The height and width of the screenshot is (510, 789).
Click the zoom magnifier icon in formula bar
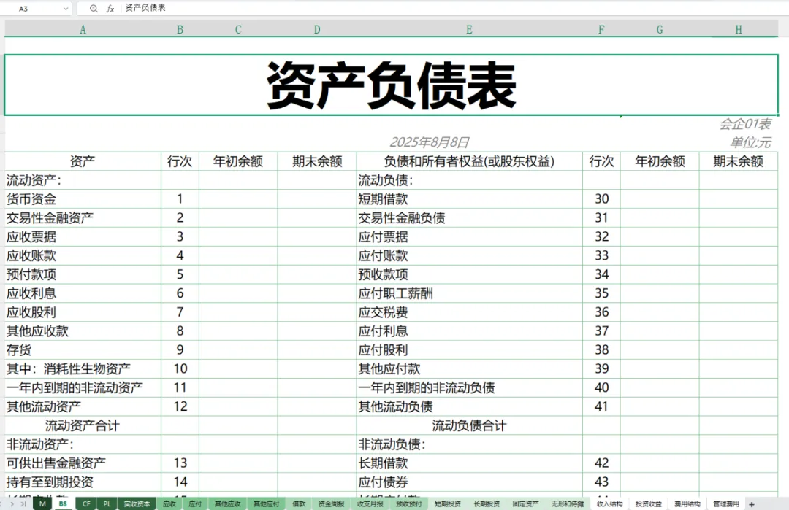click(94, 9)
